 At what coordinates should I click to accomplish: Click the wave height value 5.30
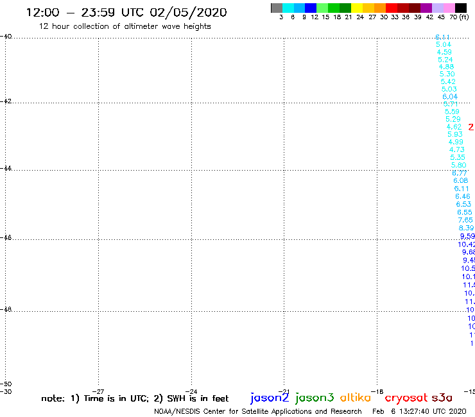[x=447, y=74]
